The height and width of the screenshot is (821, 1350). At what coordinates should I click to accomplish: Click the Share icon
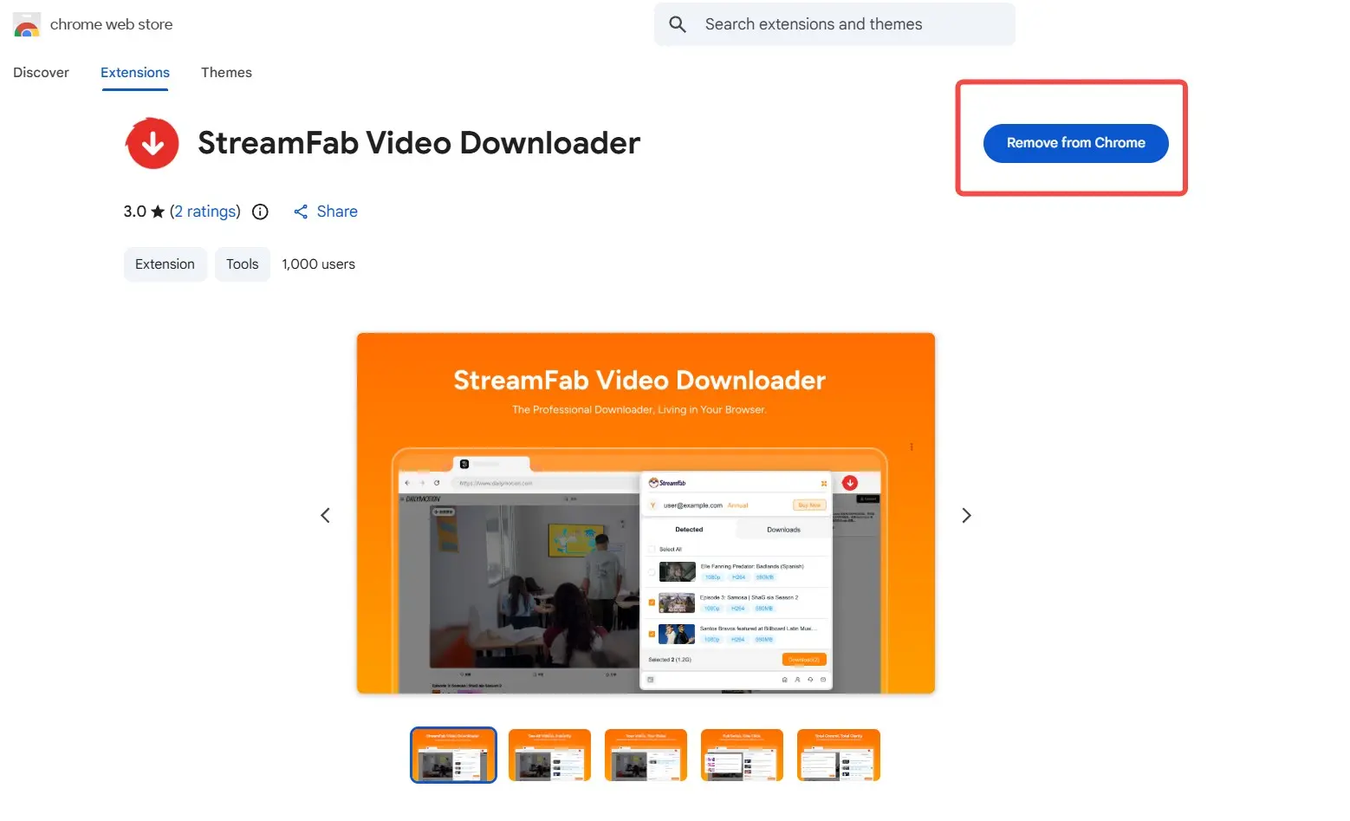click(301, 212)
